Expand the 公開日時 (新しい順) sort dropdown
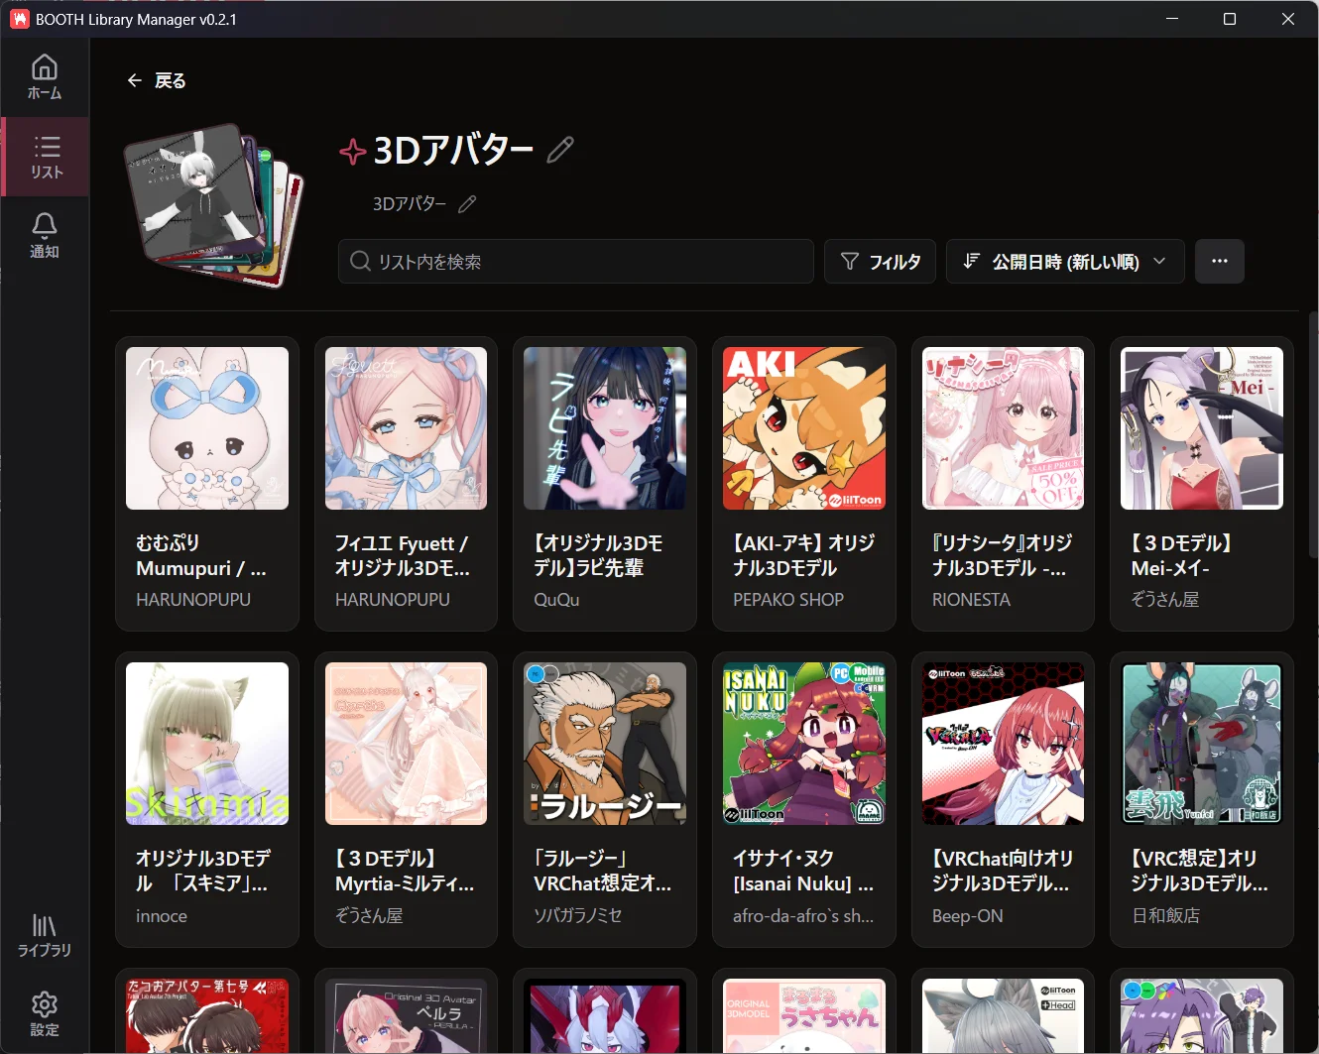Screen dimensions: 1319x1054 click(1064, 262)
